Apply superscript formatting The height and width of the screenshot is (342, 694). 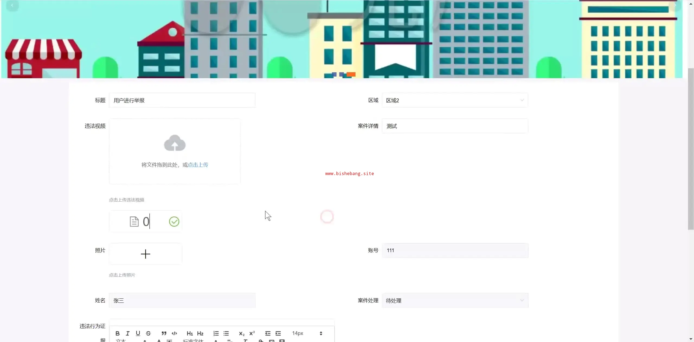[252, 333]
